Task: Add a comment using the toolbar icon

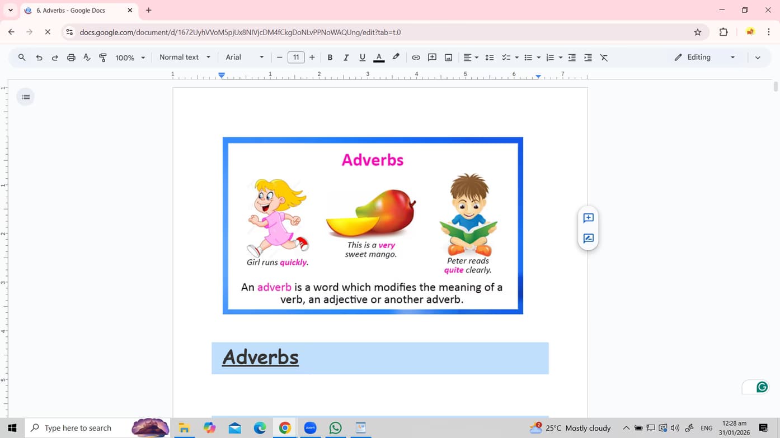Action: point(431,57)
